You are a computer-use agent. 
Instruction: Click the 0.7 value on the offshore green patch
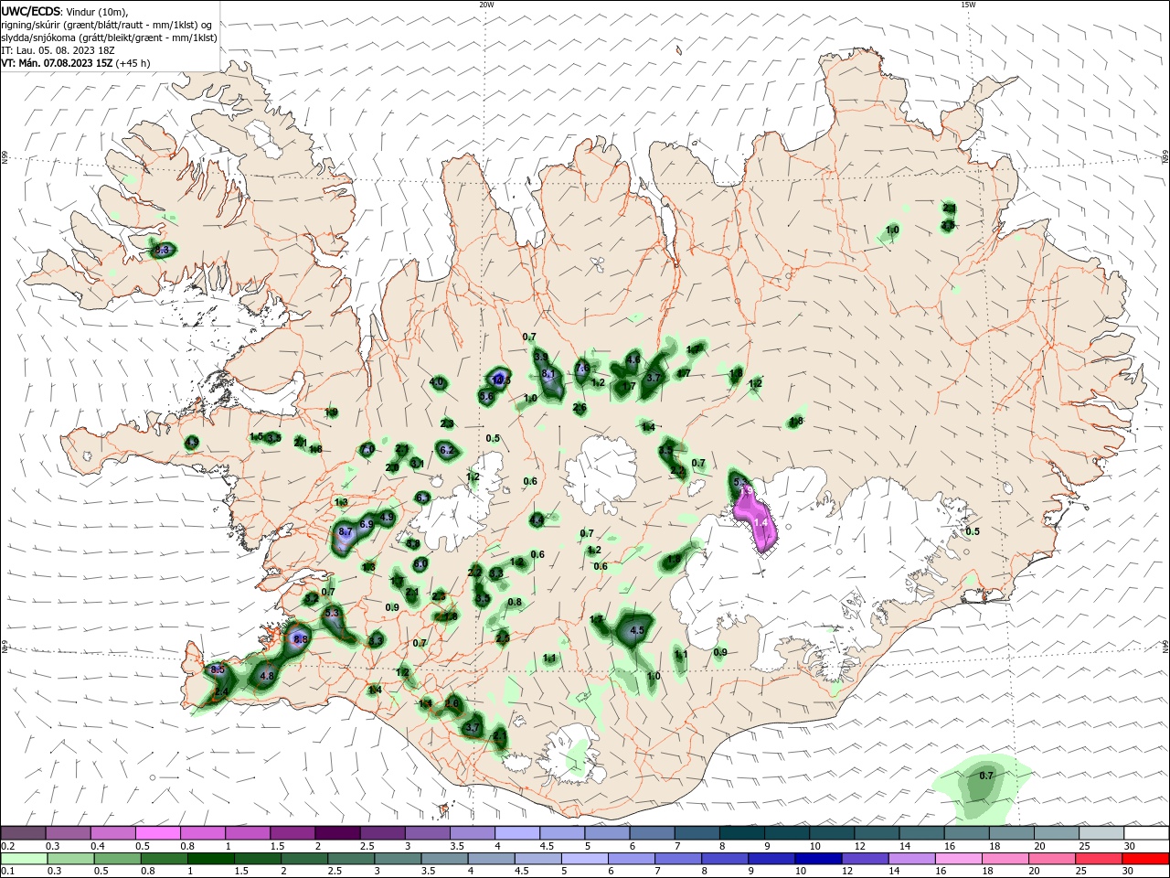pyautogui.click(x=985, y=776)
